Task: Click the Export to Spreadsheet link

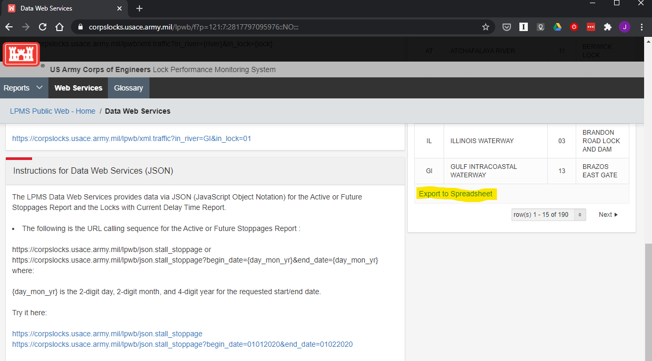Action: pyautogui.click(x=456, y=194)
